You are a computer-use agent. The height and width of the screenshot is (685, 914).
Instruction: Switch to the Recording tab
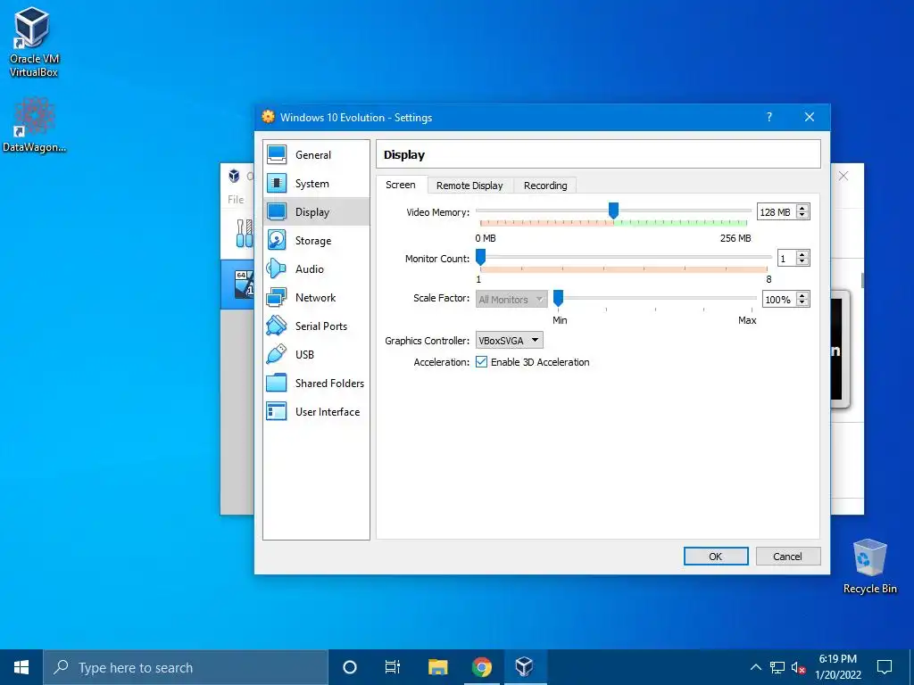tap(545, 186)
